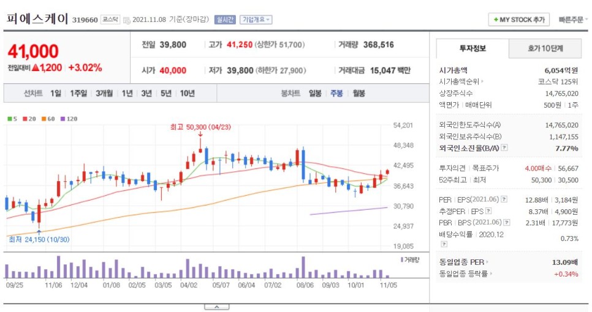Screen dimensions: 592x312
Task: Expand 동일업종 등락률 arrow link
Action: tap(491, 273)
